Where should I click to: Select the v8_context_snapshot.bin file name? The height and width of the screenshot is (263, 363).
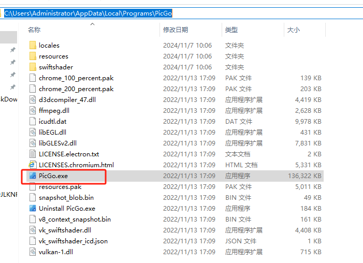click(75, 220)
